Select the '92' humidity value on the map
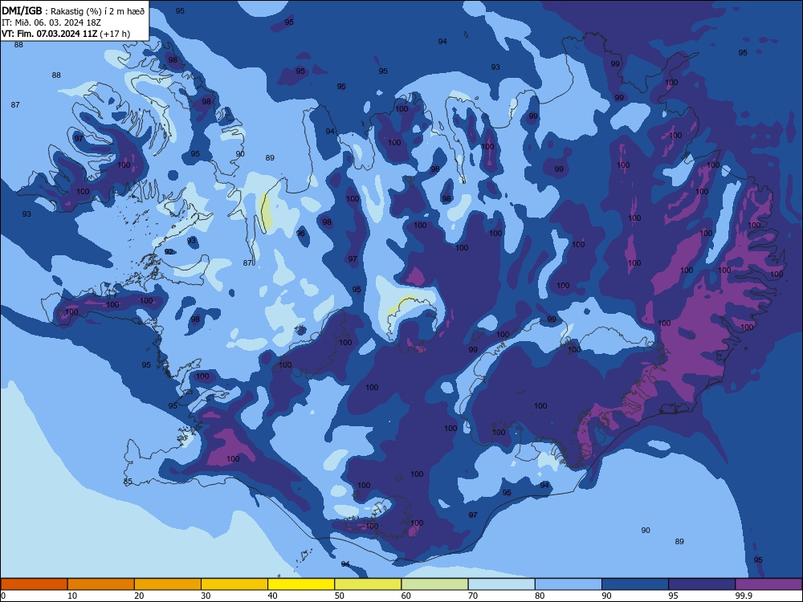Screen dimensions: 803x602 pyautogui.click(x=169, y=251)
